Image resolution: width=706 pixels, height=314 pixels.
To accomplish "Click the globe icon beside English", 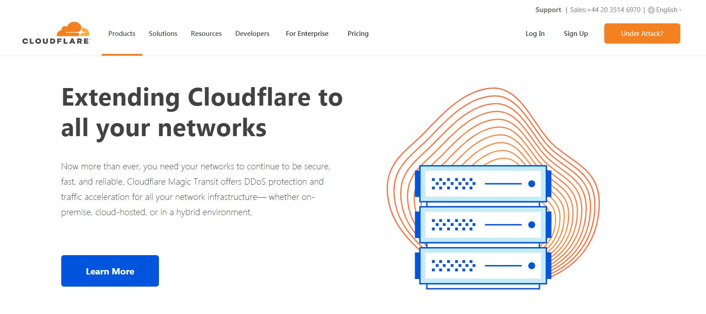I will coord(651,10).
